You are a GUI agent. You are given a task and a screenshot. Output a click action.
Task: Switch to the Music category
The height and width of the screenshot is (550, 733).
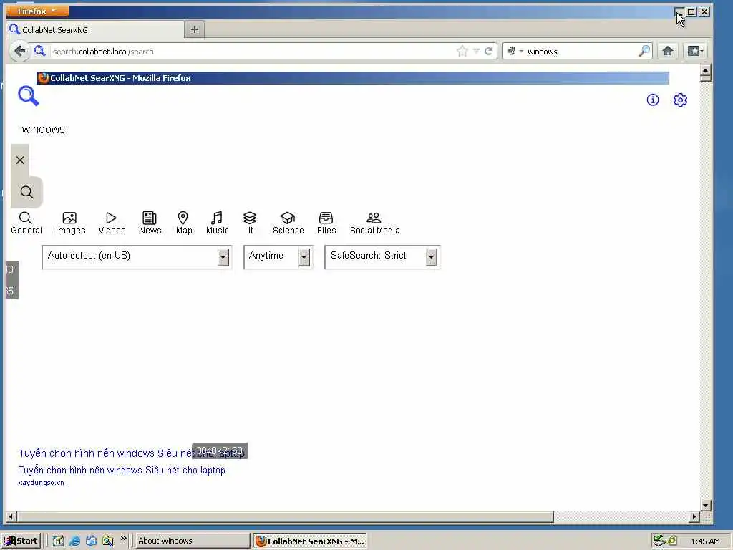point(218,223)
